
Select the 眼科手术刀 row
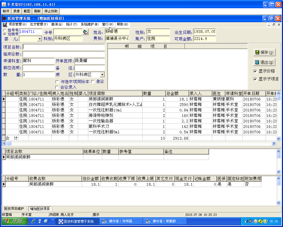click(x=139, y=127)
